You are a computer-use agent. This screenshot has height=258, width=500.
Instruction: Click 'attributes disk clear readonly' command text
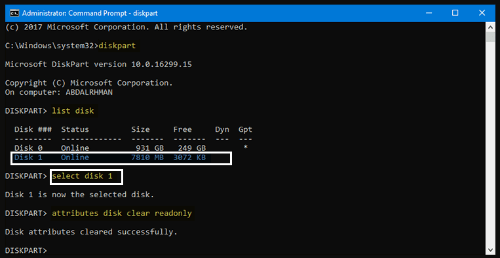click(x=122, y=213)
